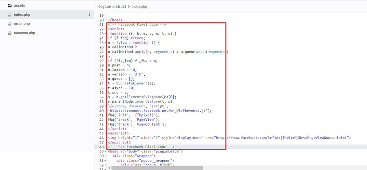Collapse the wrapper div at line 50

pos(105,156)
